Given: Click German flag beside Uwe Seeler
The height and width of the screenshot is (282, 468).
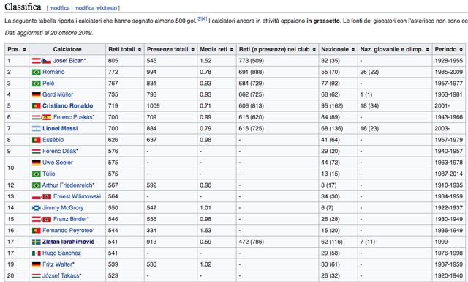Looking at the screenshot, I should point(36,163).
